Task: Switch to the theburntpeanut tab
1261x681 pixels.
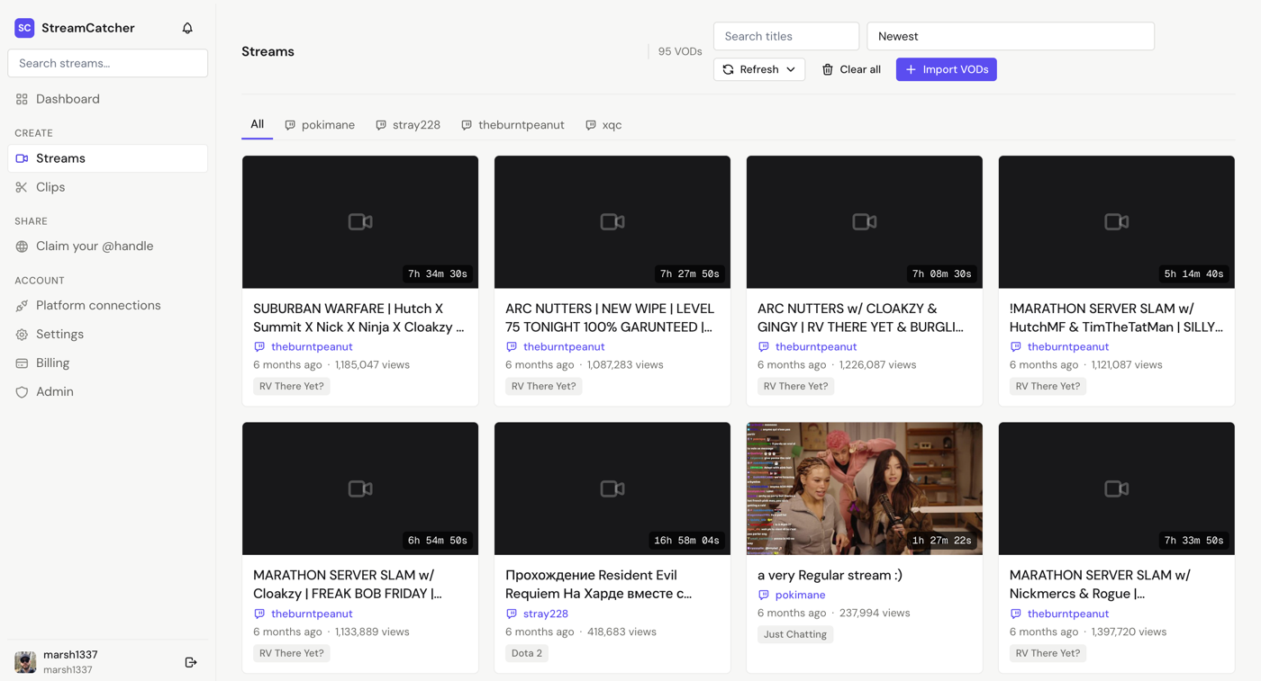Action: coord(513,125)
